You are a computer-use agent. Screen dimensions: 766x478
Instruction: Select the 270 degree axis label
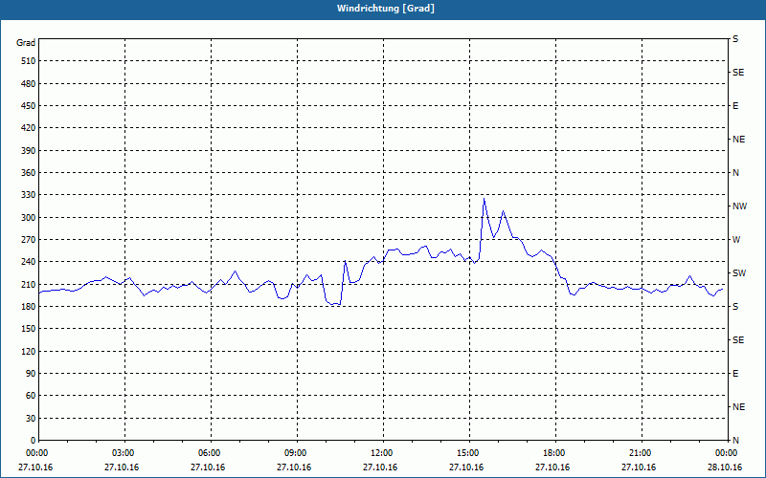[x=29, y=240]
